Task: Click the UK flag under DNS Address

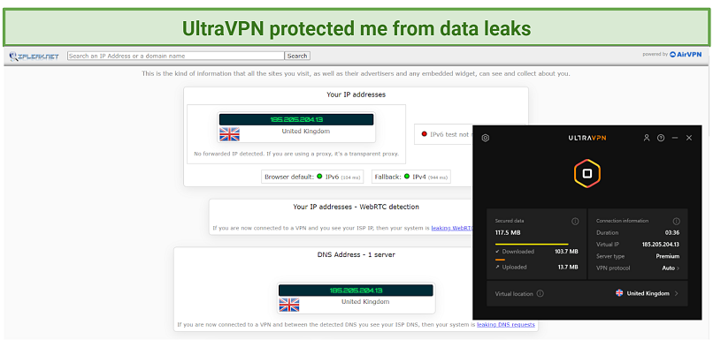Action: pos(289,304)
